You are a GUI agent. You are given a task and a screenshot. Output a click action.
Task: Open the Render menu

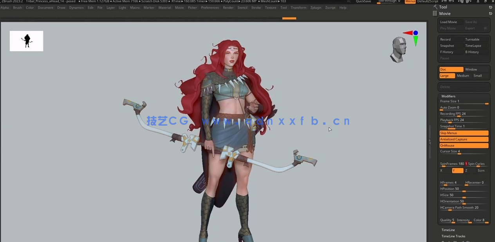[x=228, y=7]
